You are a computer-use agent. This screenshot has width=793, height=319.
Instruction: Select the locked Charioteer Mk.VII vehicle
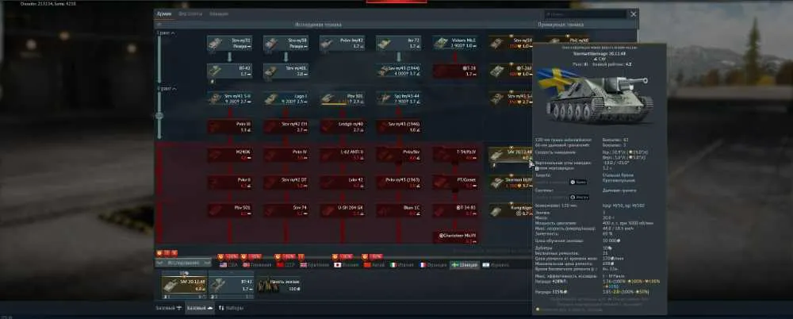(x=455, y=238)
